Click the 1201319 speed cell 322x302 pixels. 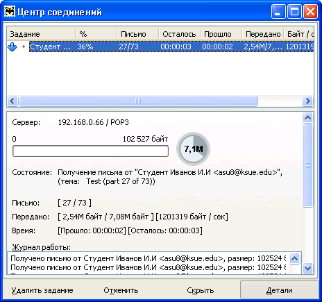click(300, 47)
